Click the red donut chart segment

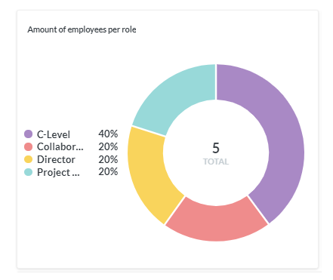tap(217, 223)
